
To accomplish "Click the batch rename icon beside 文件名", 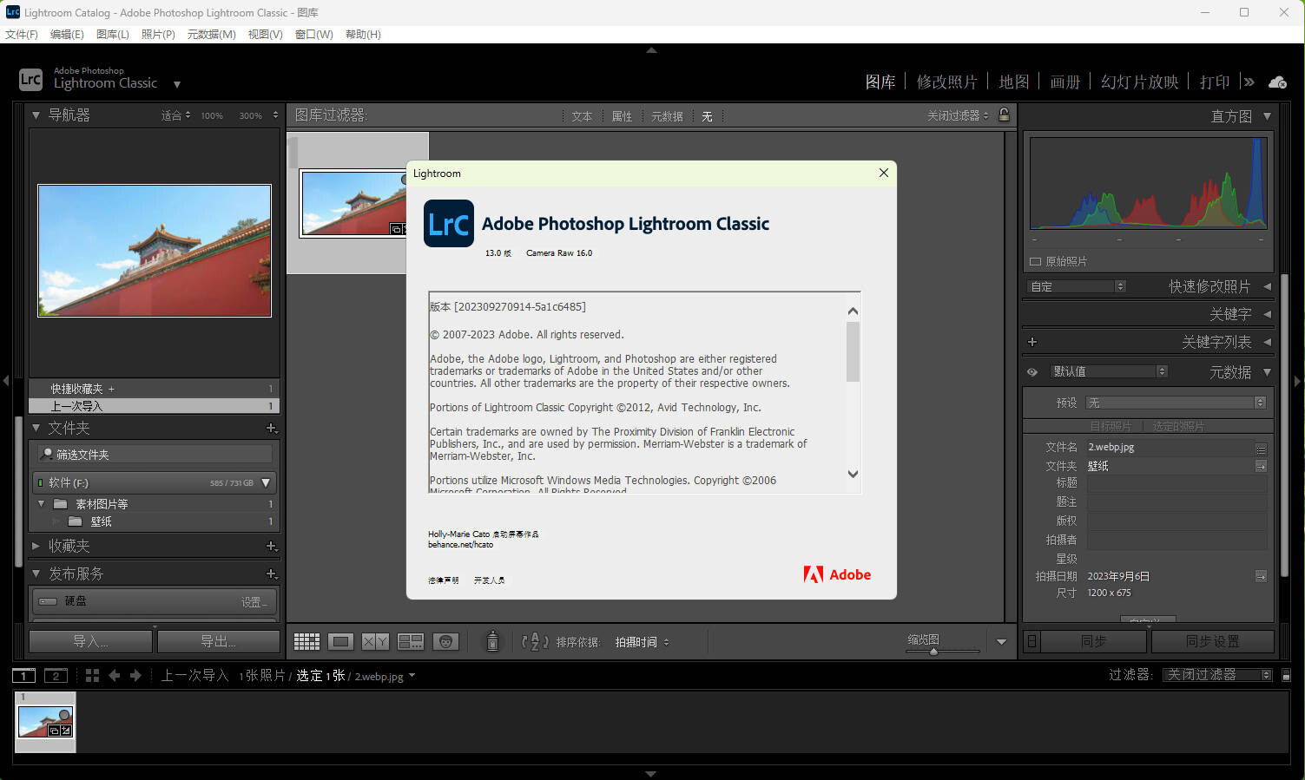I will (x=1261, y=449).
